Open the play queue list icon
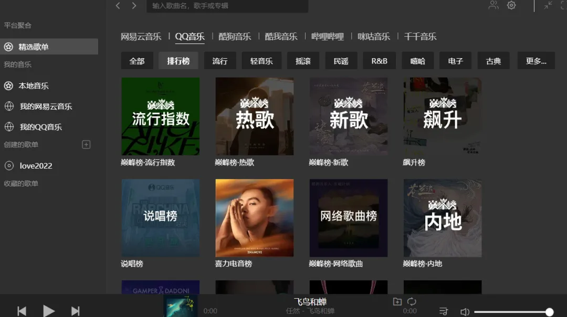Image resolution: width=567 pixels, height=317 pixels. point(443,311)
